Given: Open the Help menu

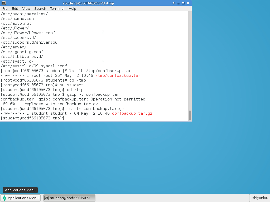Looking at the screenshot, I should [x=72, y=8].
